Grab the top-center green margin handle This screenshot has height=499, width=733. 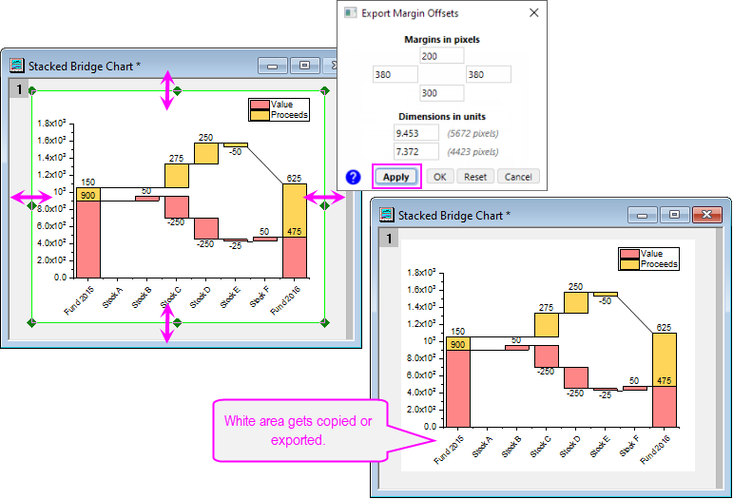(177, 90)
